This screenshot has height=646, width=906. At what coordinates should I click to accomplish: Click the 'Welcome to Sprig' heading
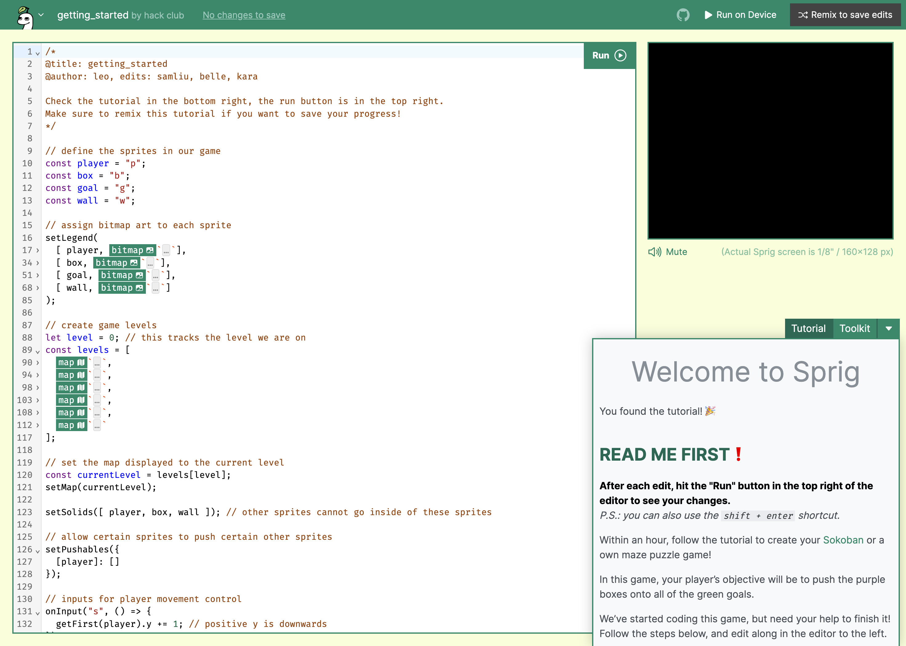(x=746, y=372)
